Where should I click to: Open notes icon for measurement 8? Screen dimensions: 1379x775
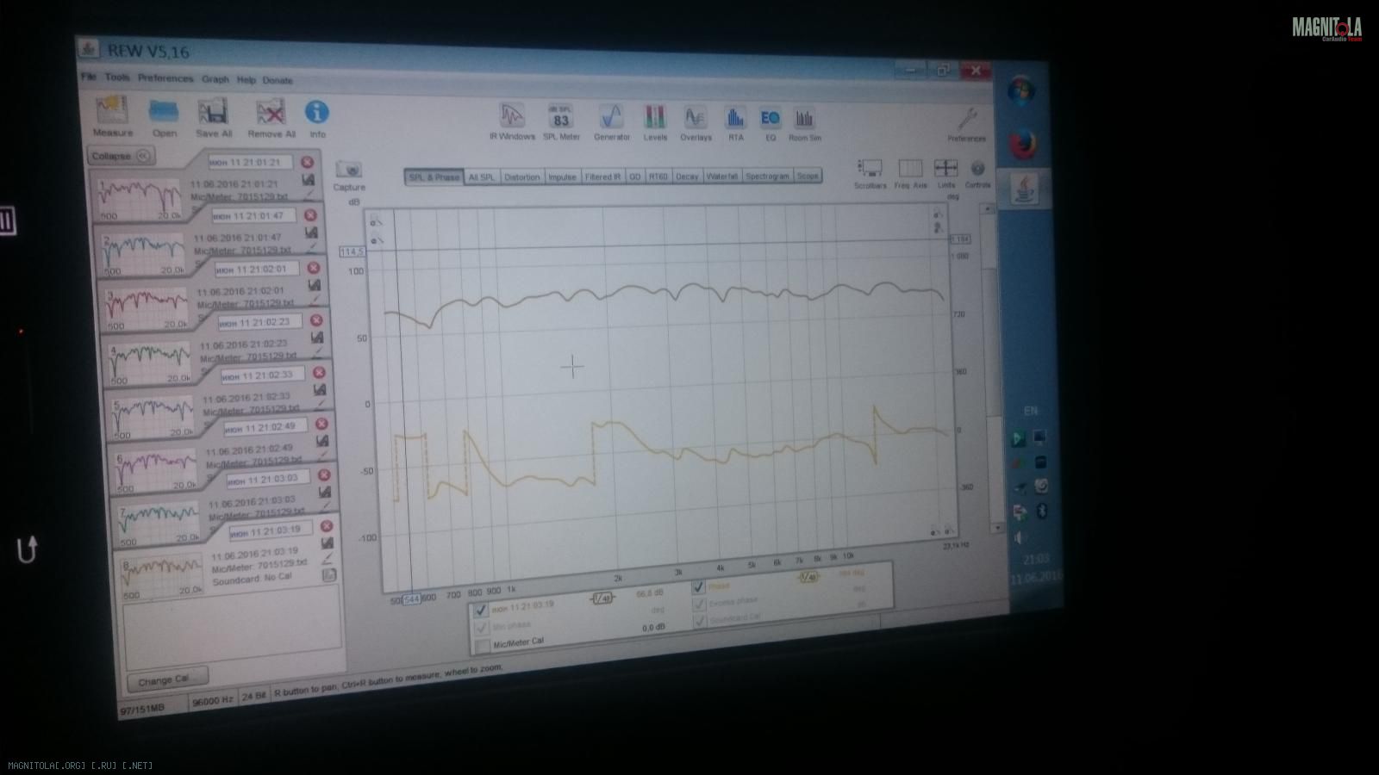[x=329, y=575]
